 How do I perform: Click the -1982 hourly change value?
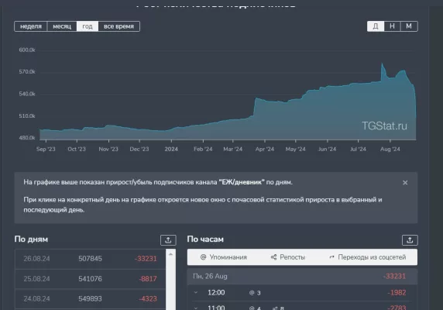[x=397, y=292]
